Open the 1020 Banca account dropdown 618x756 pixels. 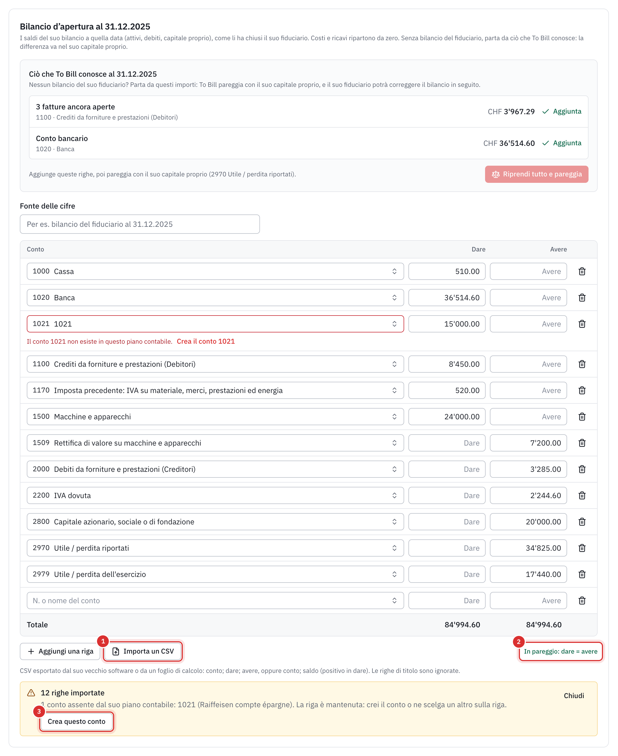click(x=215, y=298)
